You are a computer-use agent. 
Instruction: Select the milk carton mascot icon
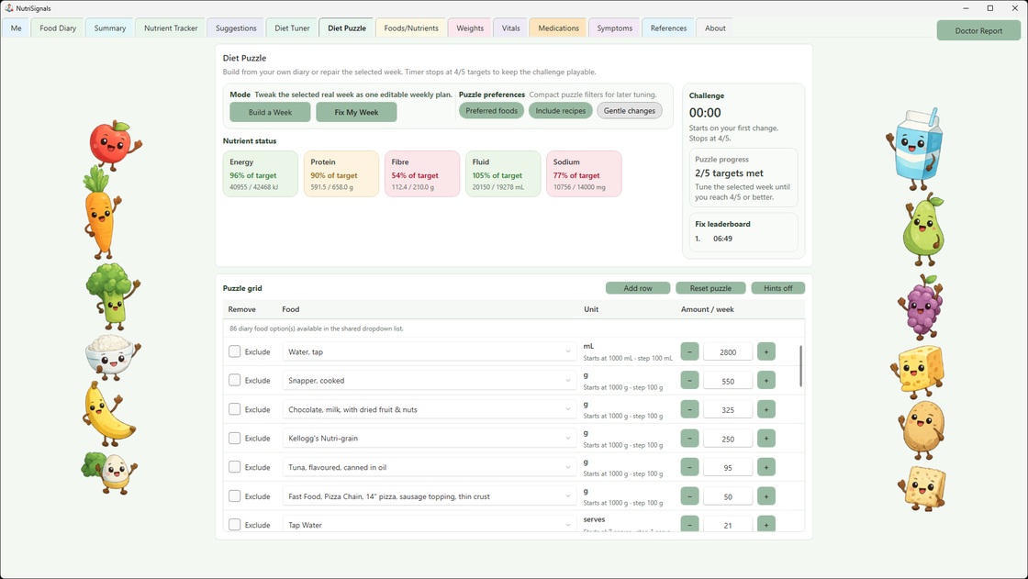pyautogui.click(x=916, y=147)
